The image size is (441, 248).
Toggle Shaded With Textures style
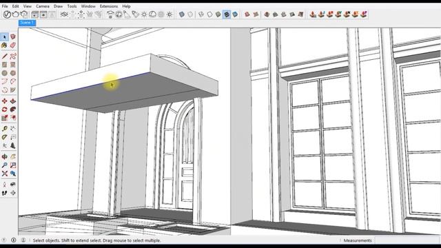(227, 14)
